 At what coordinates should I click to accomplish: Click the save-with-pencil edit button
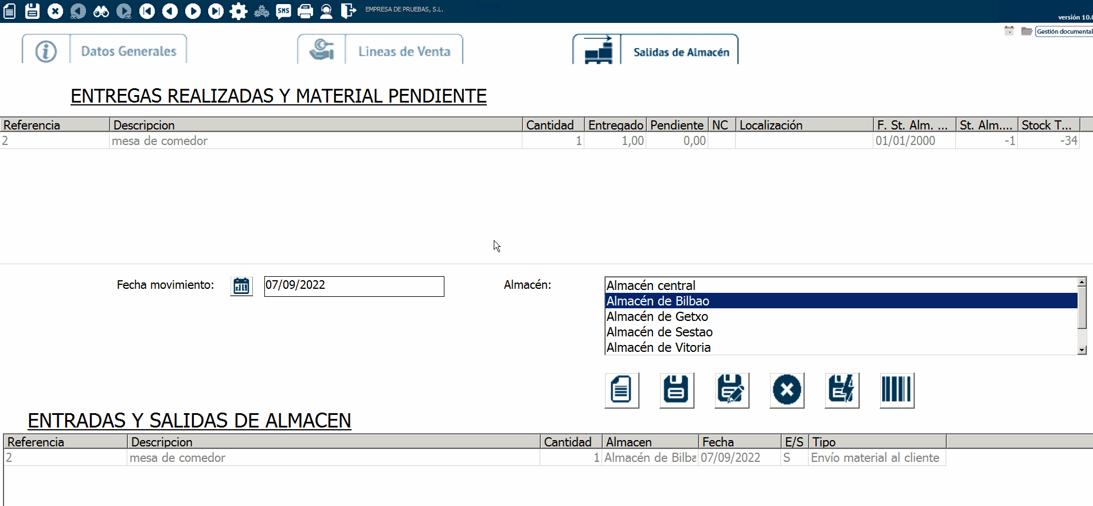731,390
